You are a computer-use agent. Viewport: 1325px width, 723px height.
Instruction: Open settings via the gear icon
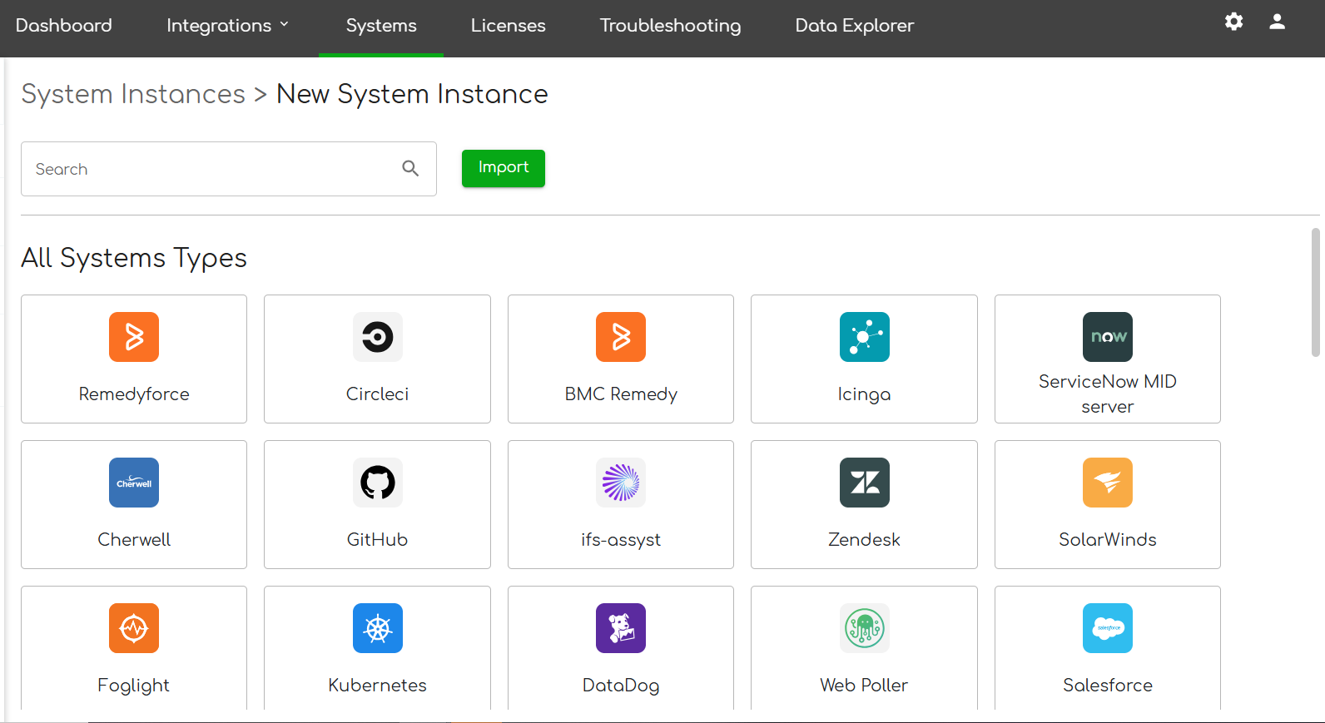1233,22
